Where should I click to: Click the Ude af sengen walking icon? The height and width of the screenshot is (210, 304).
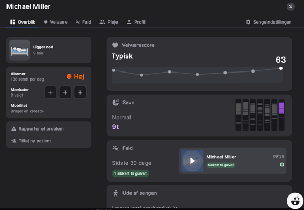(115, 193)
